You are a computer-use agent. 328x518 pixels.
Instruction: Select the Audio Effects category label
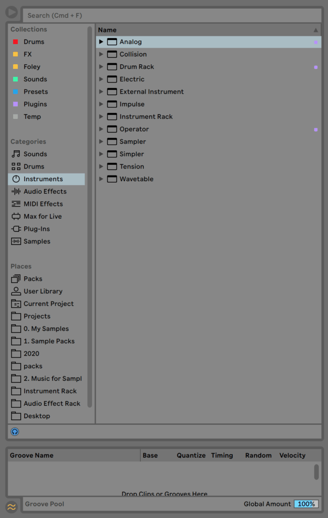(x=45, y=191)
